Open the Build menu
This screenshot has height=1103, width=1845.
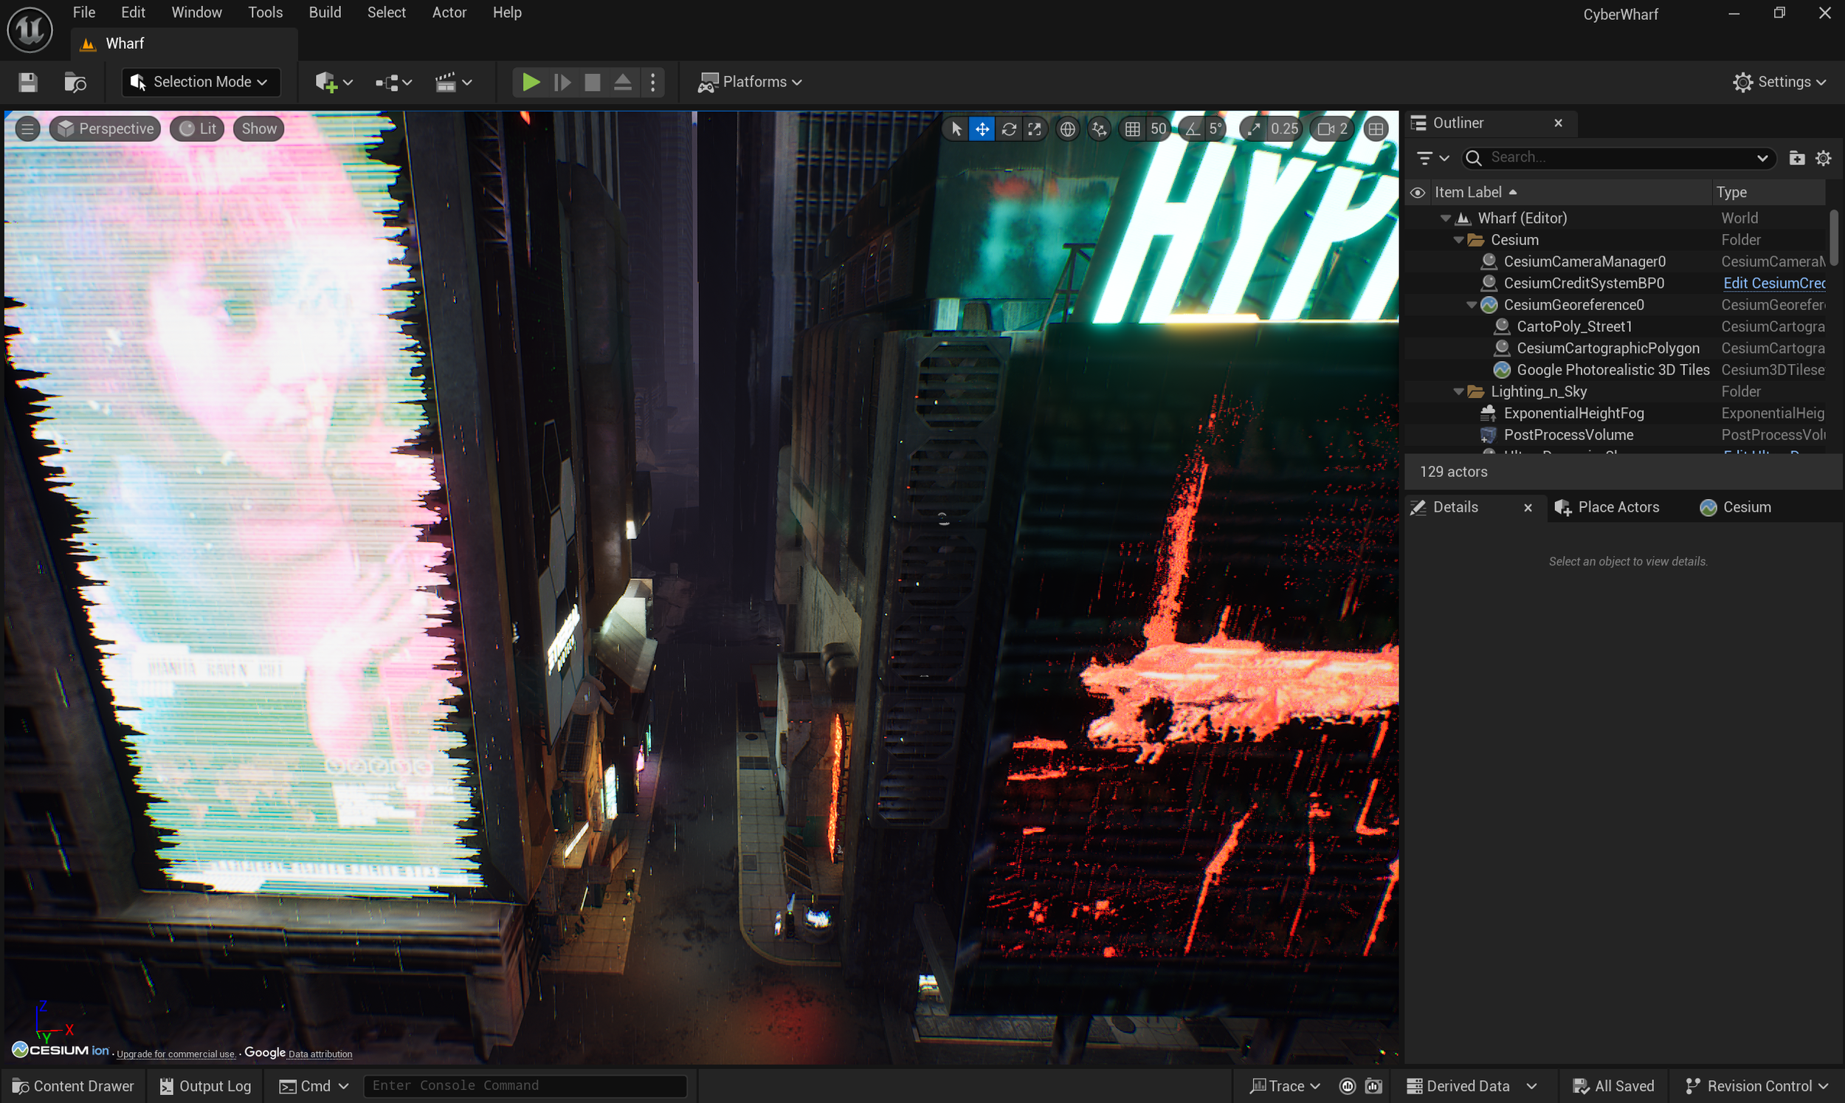[325, 13]
